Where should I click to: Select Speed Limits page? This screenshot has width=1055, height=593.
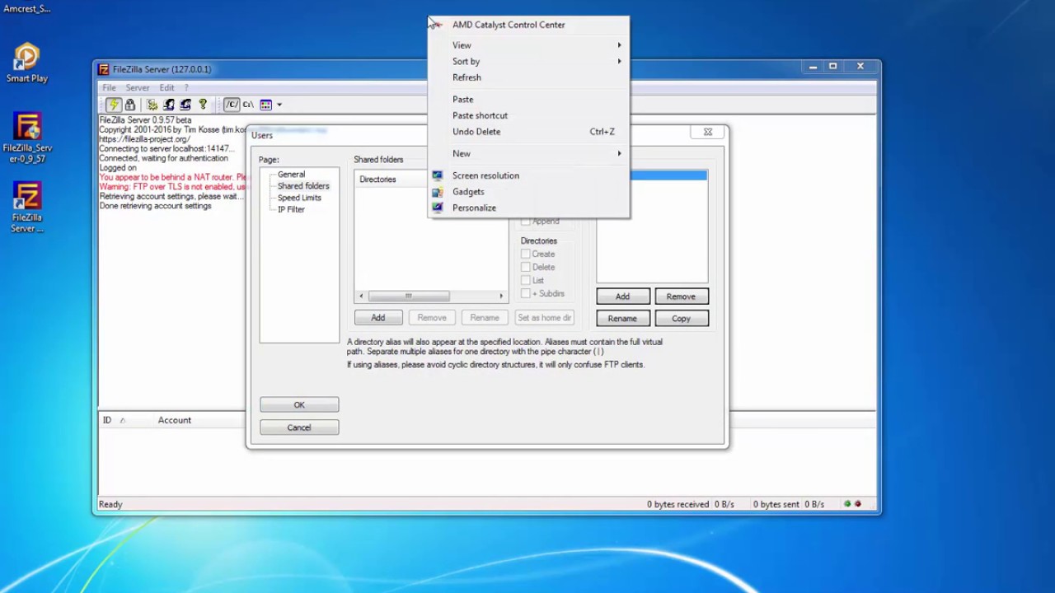[x=299, y=198]
